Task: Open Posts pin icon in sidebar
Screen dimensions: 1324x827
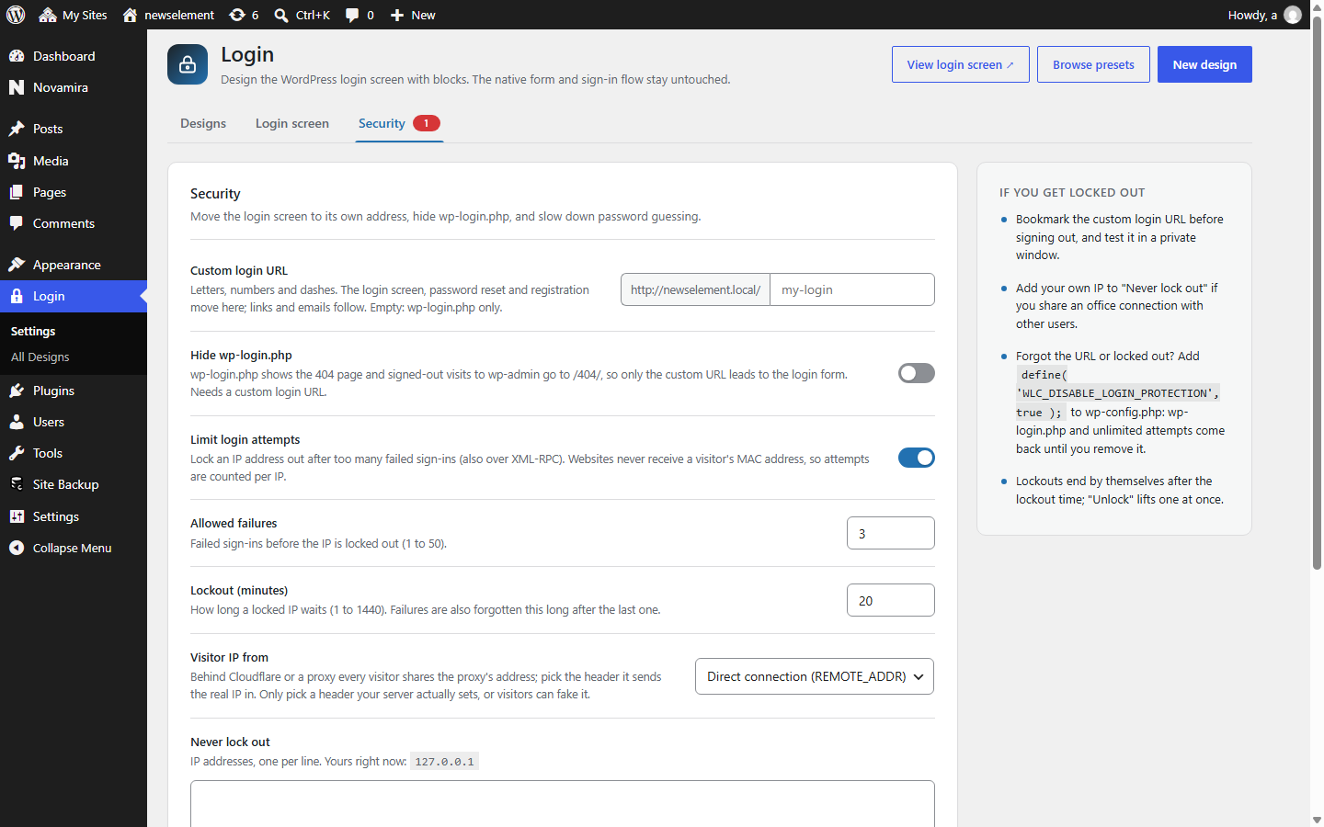Action: [x=17, y=129]
